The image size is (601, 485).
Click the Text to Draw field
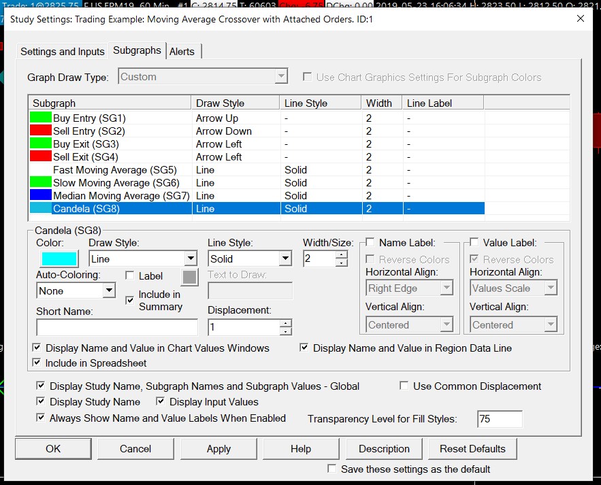click(x=250, y=290)
